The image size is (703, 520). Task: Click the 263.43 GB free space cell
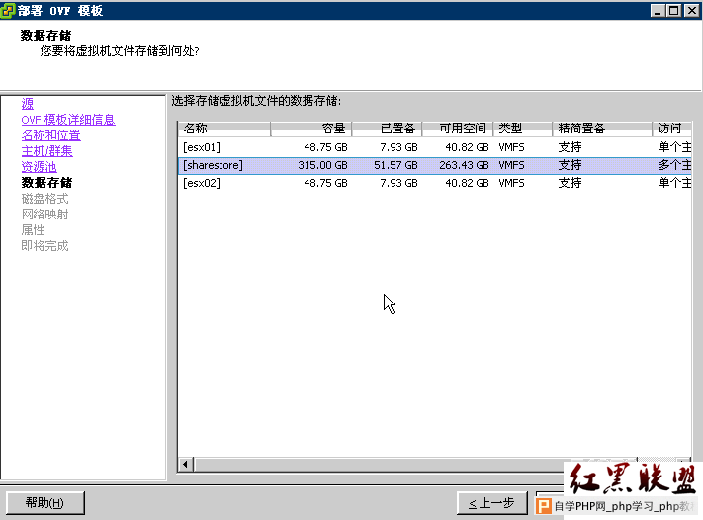pos(464,165)
